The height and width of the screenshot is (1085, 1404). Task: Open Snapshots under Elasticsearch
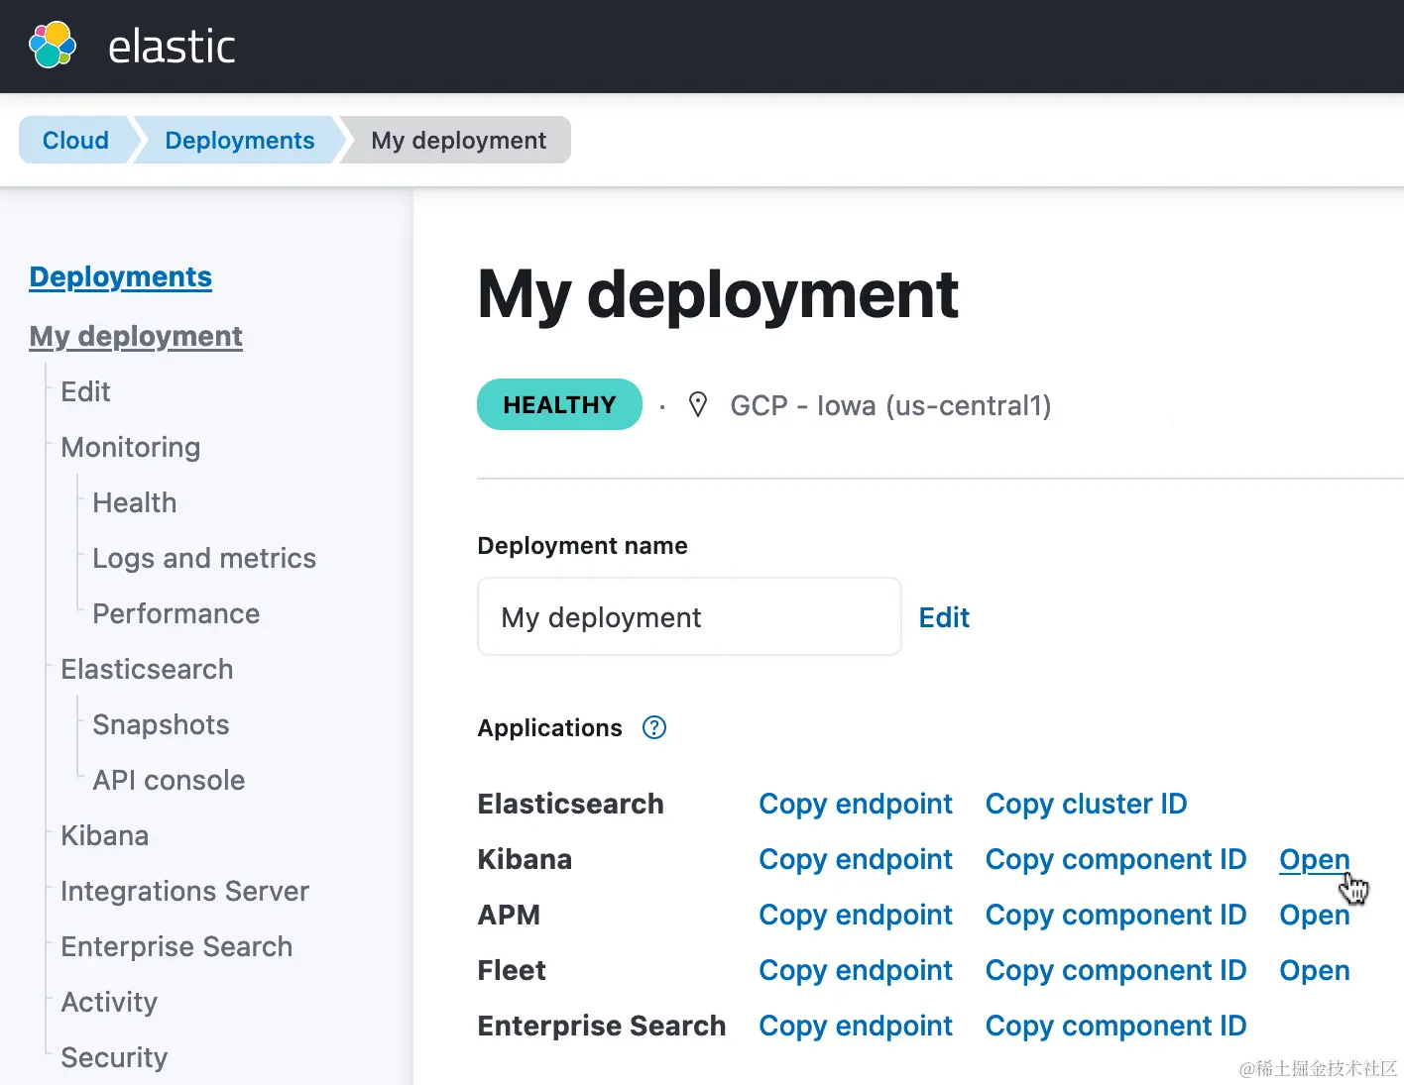coord(161,724)
